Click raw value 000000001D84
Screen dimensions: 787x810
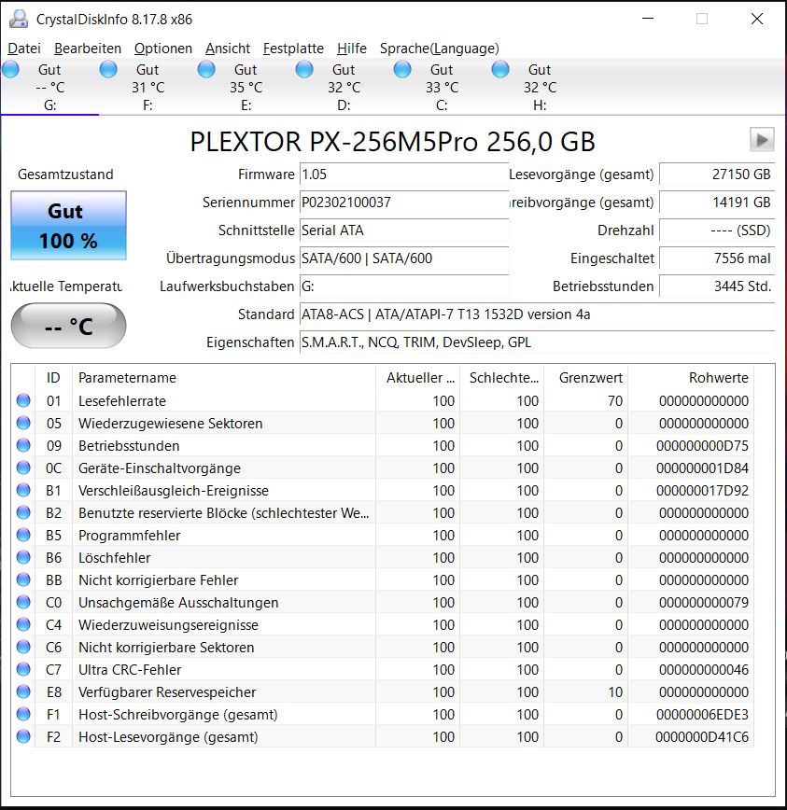point(702,468)
